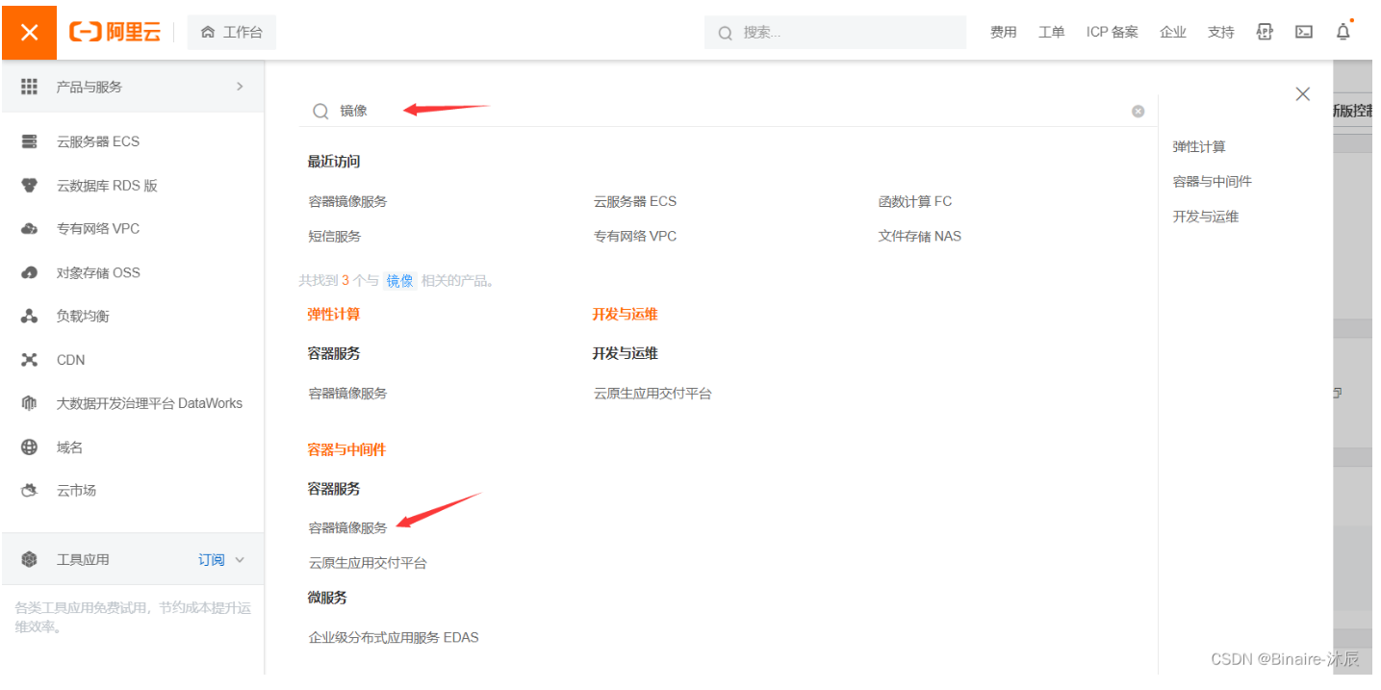Jump to 弹性计算 in right category list

[x=1198, y=147]
